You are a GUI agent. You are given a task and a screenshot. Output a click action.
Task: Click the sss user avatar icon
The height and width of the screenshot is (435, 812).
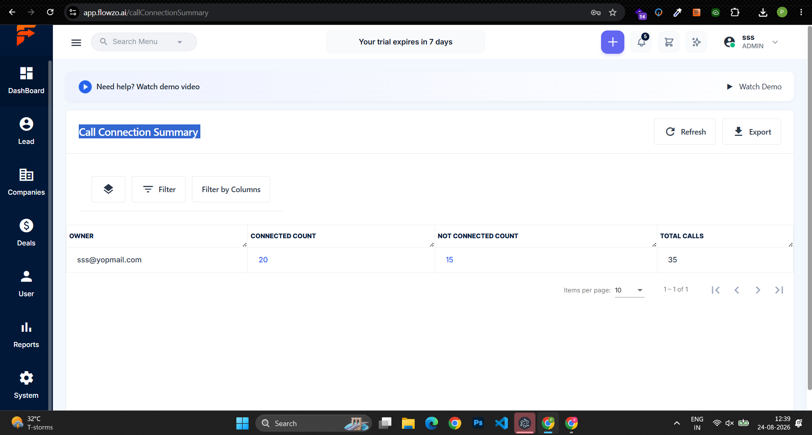click(729, 42)
